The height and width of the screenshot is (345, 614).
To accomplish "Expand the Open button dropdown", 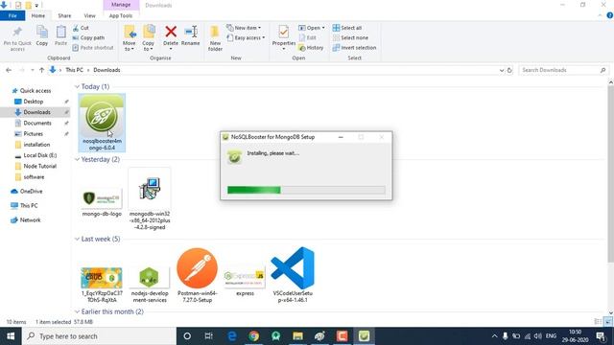I will pyautogui.click(x=323, y=28).
